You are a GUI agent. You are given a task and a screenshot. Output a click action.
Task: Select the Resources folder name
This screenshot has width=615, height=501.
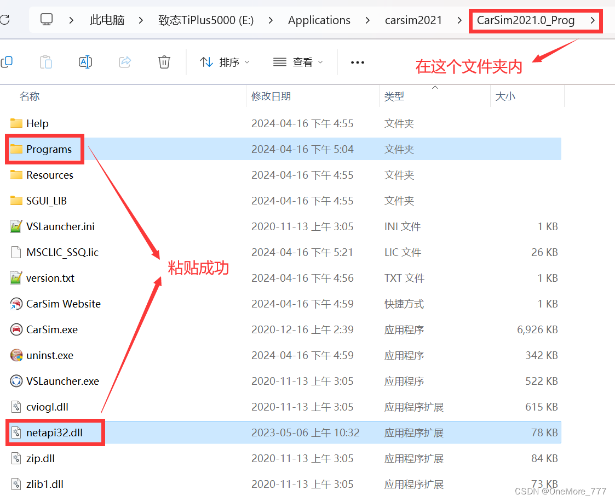pyautogui.click(x=50, y=175)
